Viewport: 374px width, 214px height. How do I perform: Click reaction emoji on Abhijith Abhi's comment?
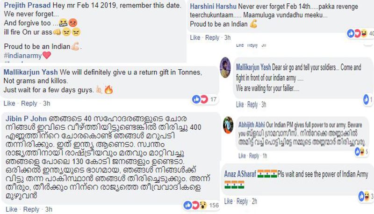click(x=359, y=151)
